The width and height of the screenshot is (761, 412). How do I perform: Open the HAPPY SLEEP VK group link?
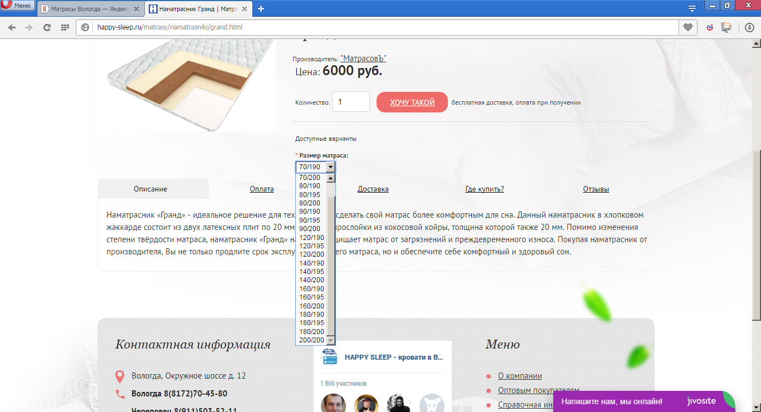click(394, 357)
